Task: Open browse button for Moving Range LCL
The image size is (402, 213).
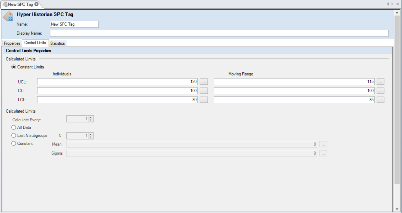Action: pyautogui.click(x=381, y=100)
